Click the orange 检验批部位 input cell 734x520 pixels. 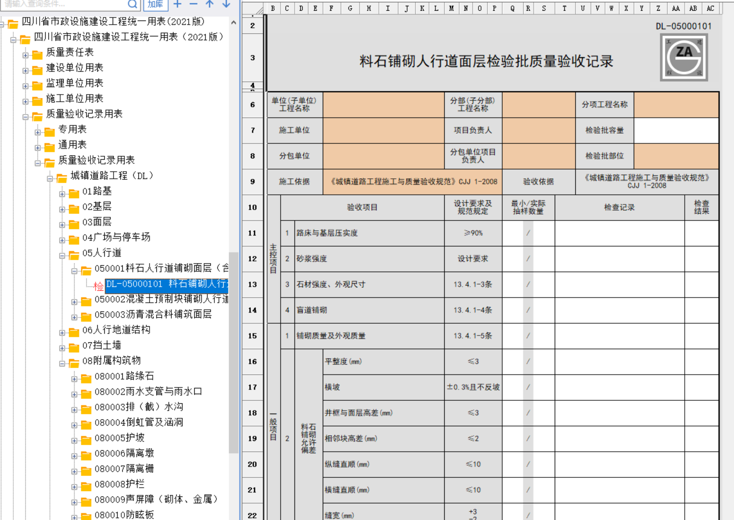click(676, 156)
